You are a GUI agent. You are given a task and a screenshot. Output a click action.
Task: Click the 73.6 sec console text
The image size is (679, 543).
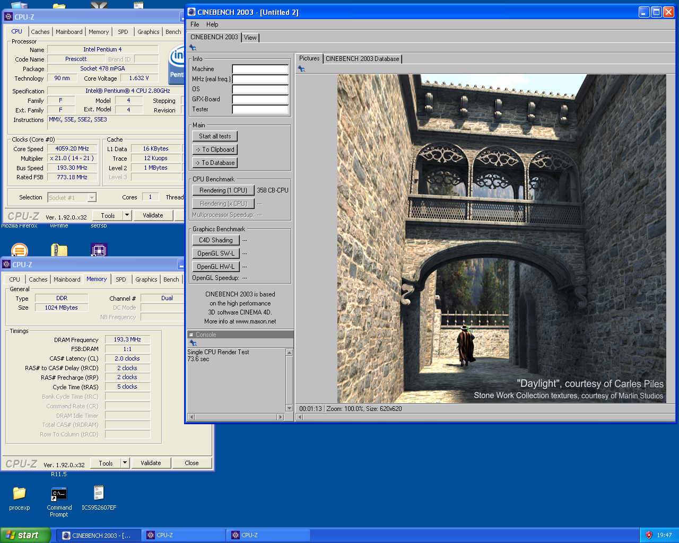coord(198,359)
